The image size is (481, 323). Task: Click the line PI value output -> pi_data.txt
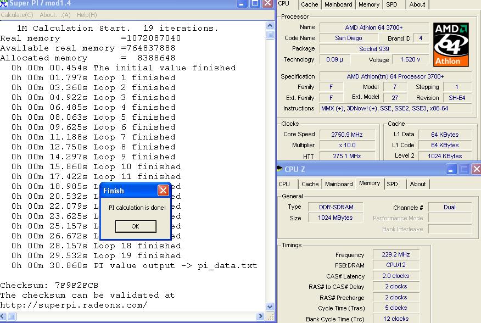(x=135, y=265)
